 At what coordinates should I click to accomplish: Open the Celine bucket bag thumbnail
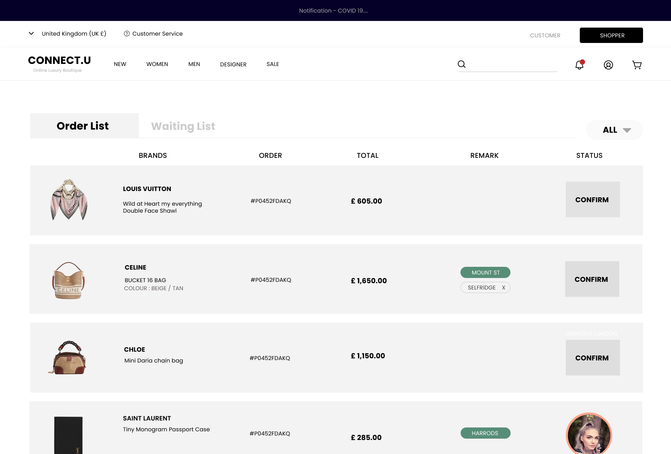click(68, 280)
